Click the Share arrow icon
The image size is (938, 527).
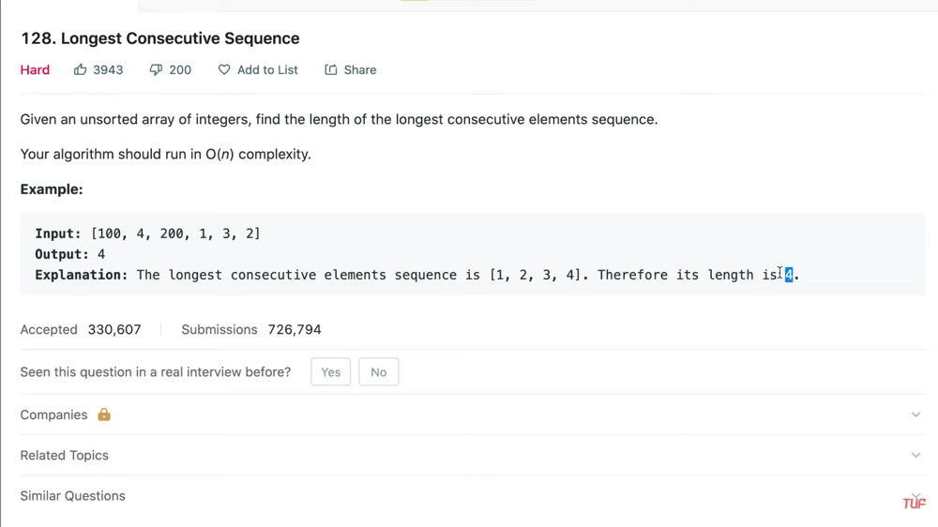point(331,70)
